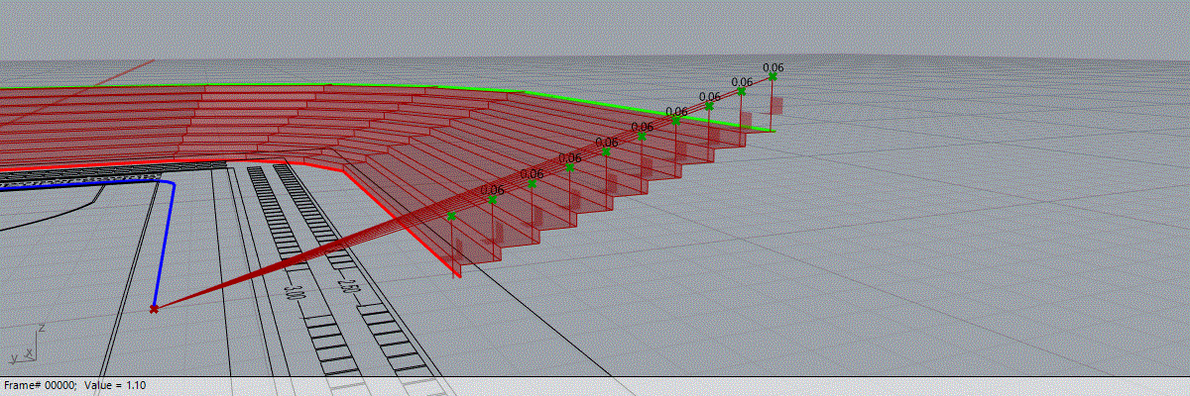Select the topmost green point marker
This screenshot has height=396, width=1190.
tap(773, 76)
